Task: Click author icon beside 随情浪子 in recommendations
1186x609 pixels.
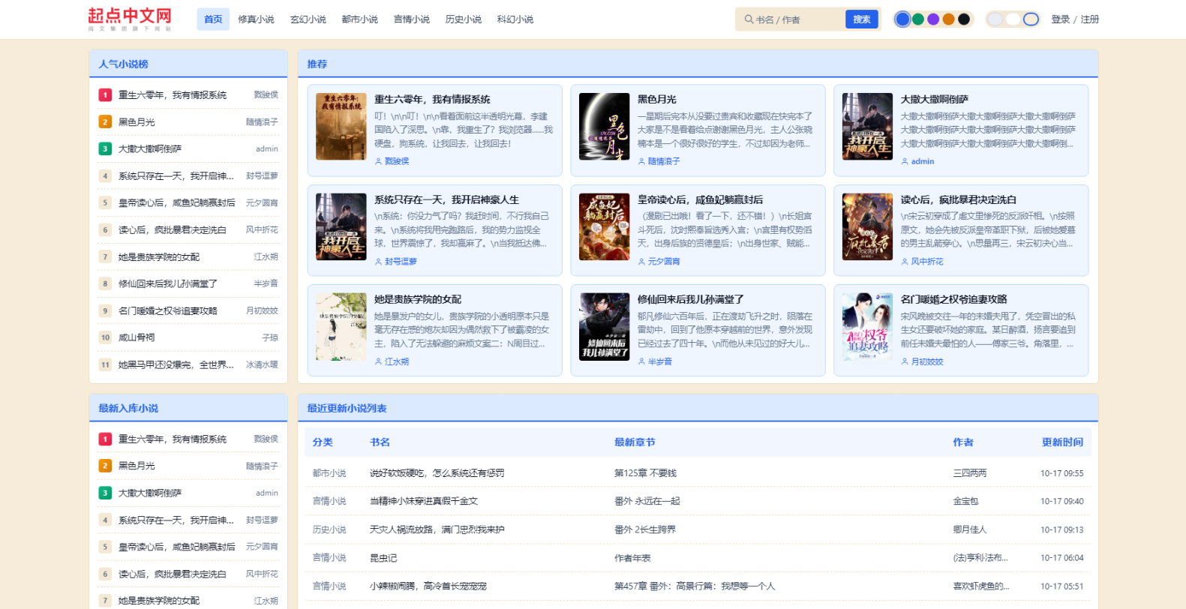Action: click(641, 161)
